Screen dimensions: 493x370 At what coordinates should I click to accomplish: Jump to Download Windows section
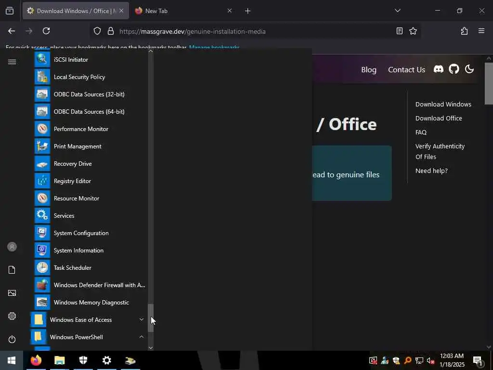[443, 104]
